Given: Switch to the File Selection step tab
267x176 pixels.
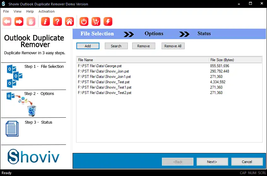Looking at the screenshot, I should click(x=97, y=33).
